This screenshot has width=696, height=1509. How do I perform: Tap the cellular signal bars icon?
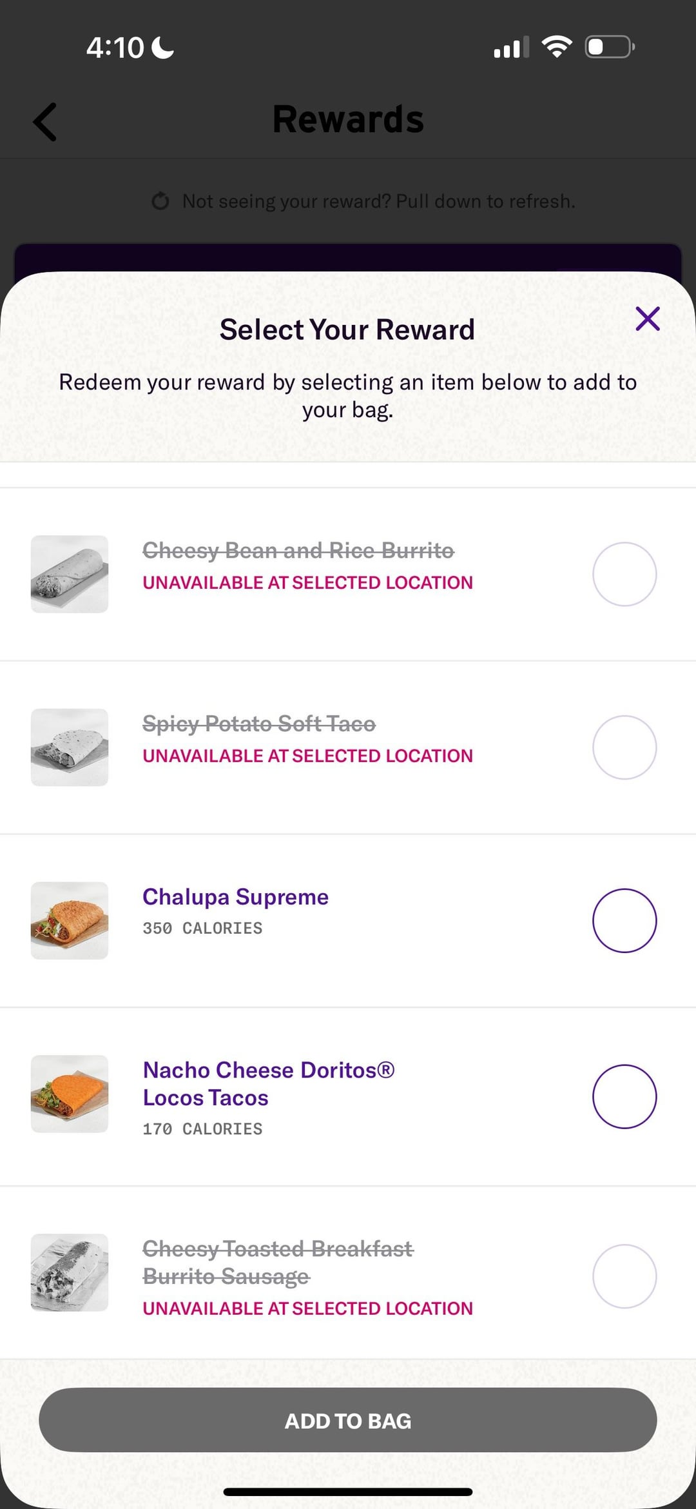click(x=511, y=47)
